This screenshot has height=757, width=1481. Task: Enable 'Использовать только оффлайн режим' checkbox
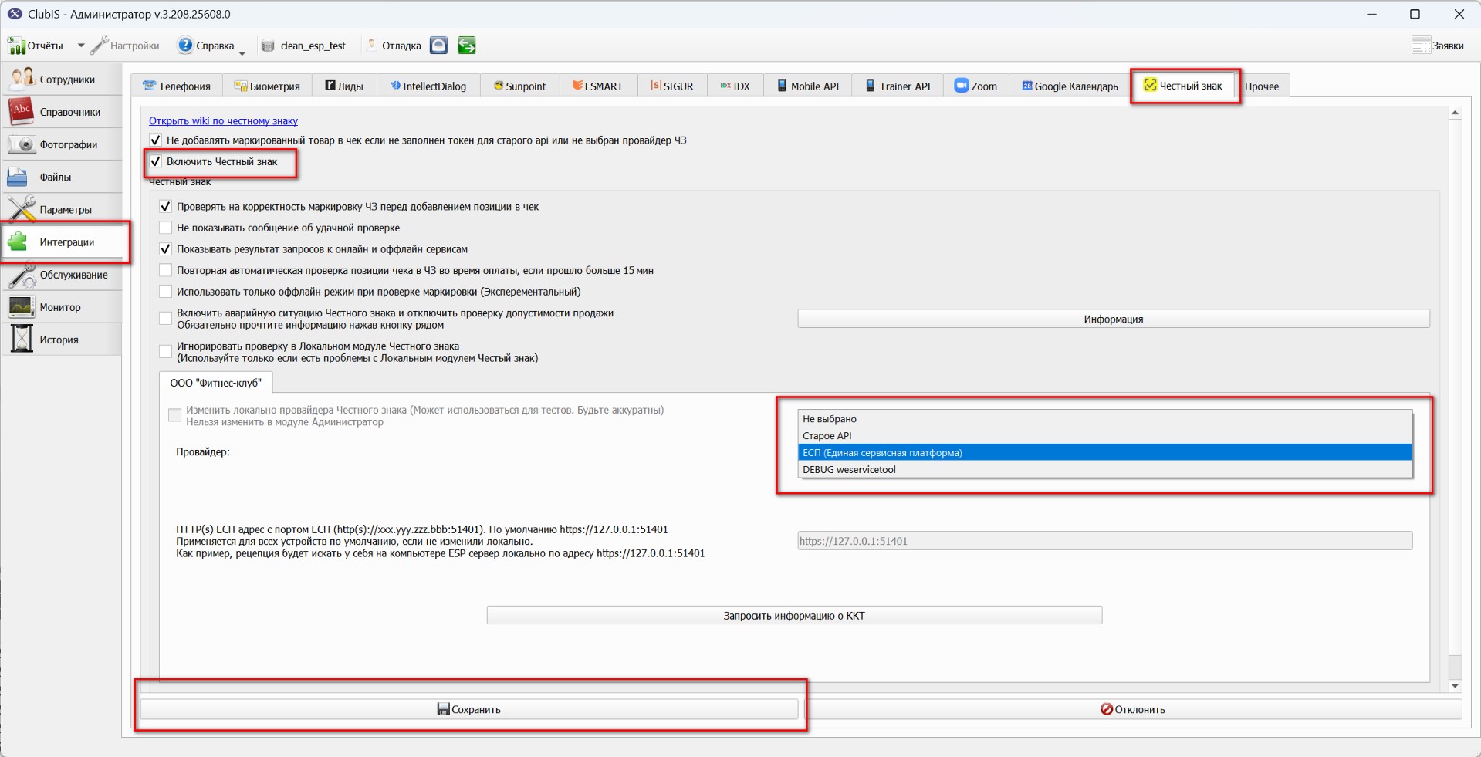coord(165,292)
